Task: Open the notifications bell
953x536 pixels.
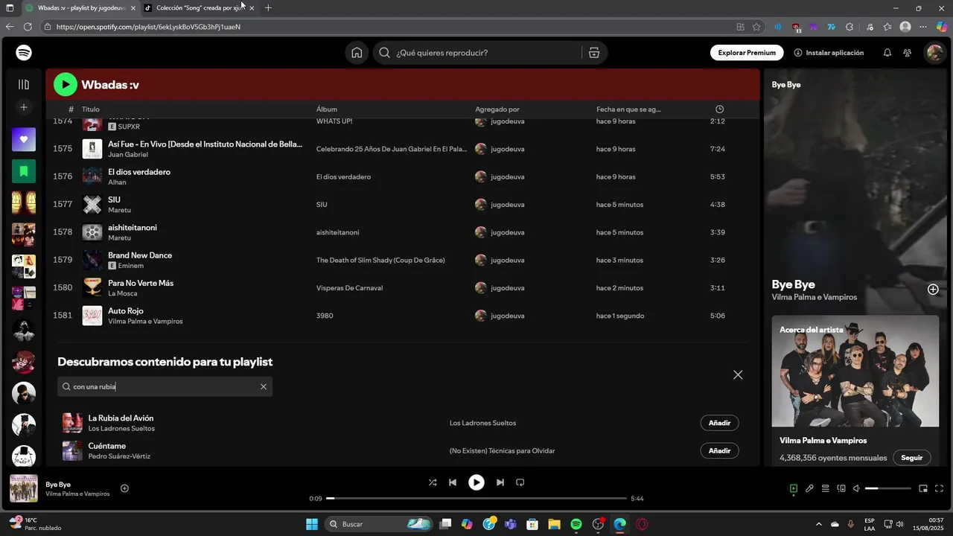Action: point(887,53)
